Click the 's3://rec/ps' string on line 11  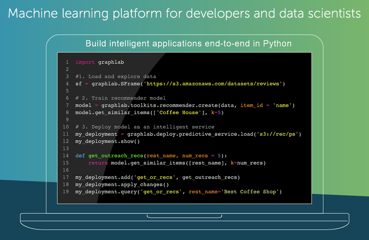tap(277, 134)
